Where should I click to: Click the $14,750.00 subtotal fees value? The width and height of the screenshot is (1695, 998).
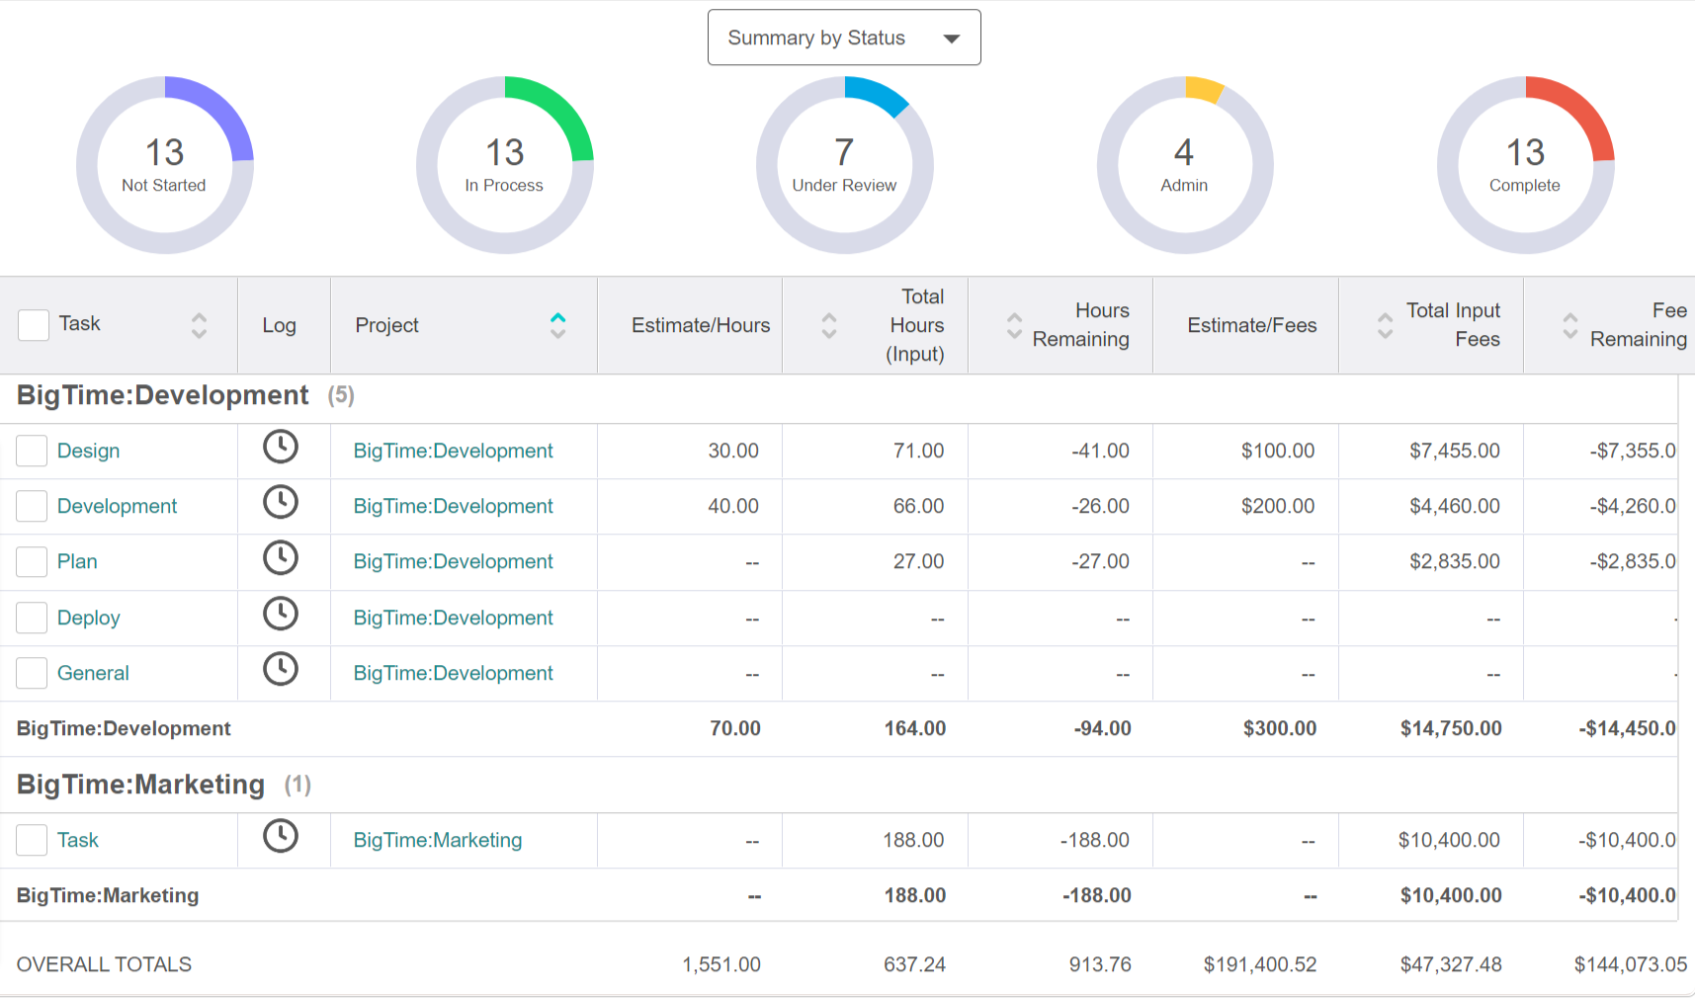pos(1451,728)
